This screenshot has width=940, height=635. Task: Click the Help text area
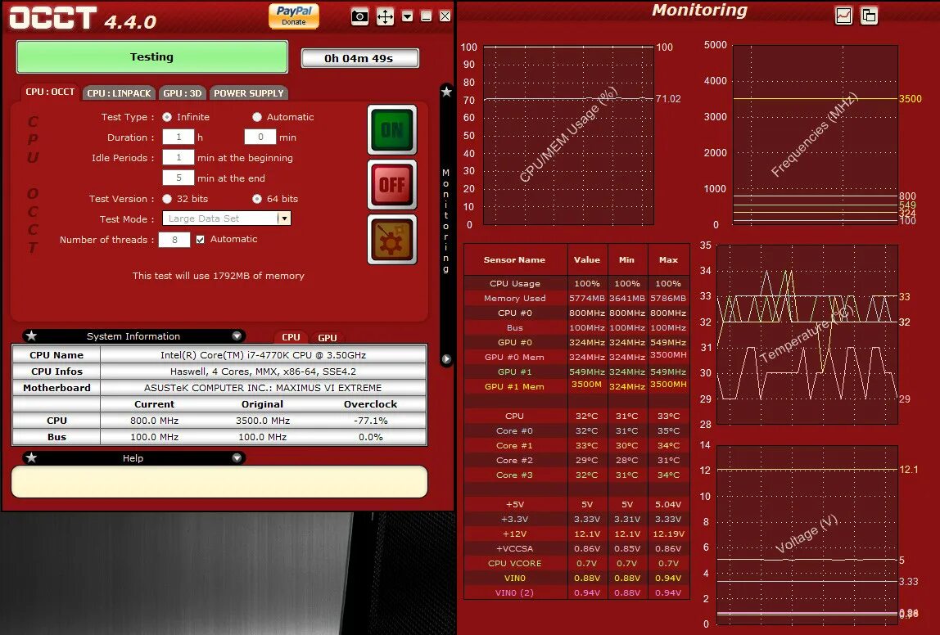(219, 482)
